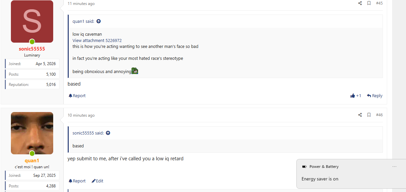Reply to sonic55555's post

coord(375,96)
